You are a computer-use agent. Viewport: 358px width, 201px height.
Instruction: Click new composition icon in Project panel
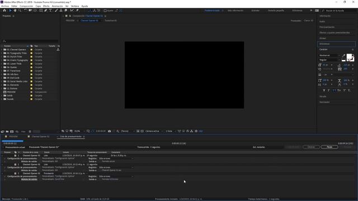(12, 132)
